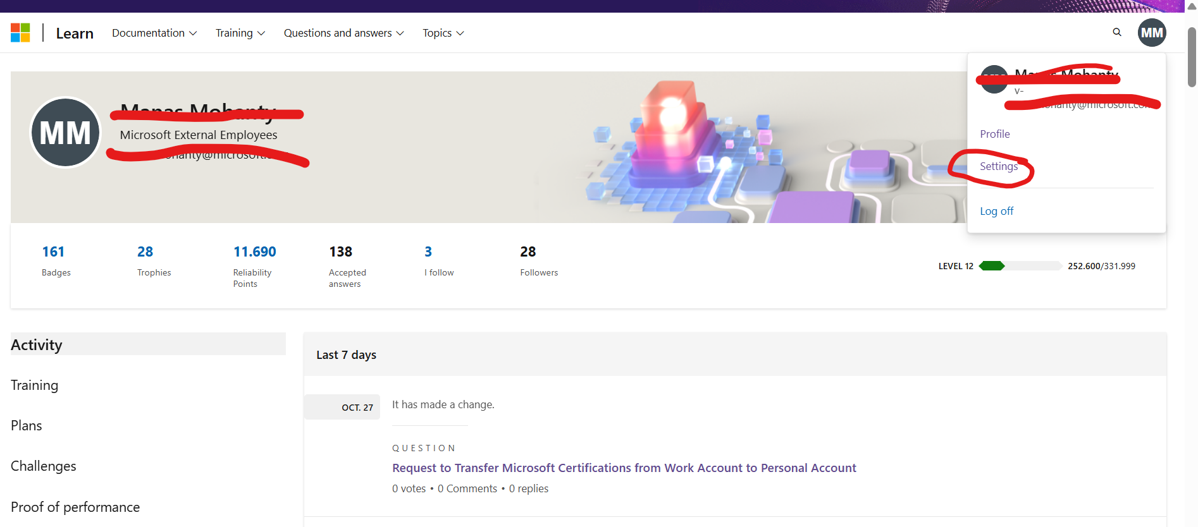The image size is (1198, 527).
Task: Click the Last 7 days heading
Action: (346, 355)
